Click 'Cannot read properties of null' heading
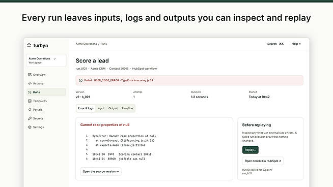 105,125
